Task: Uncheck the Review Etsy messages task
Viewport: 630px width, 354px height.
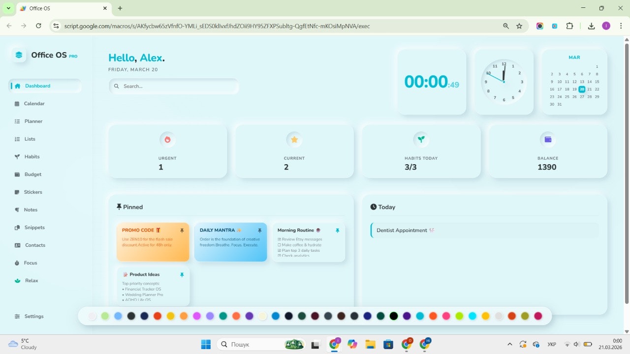Action: click(279, 239)
